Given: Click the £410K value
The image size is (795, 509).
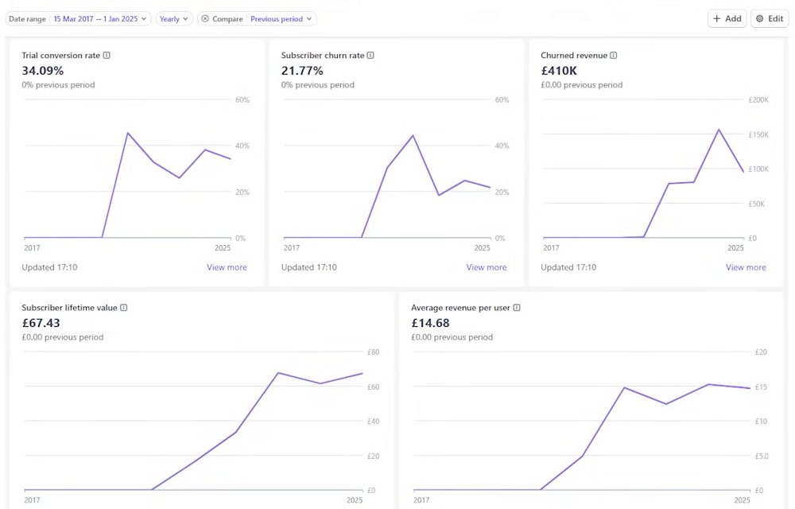Looking at the screenshot, I should (x=559, y=71).
